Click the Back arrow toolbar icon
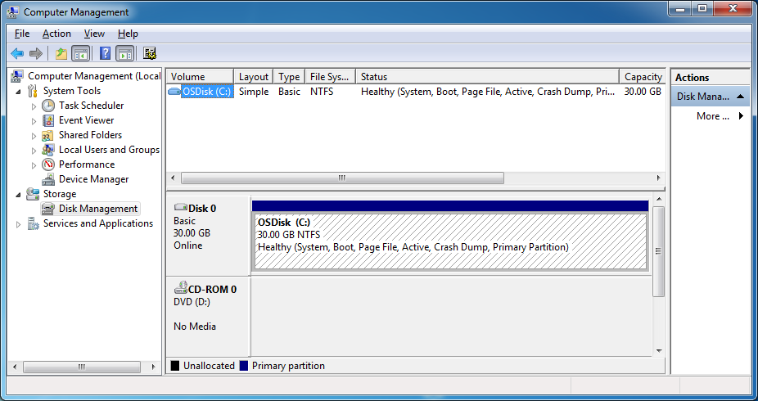Screen dimensions: 758x401 click(17, 54)
